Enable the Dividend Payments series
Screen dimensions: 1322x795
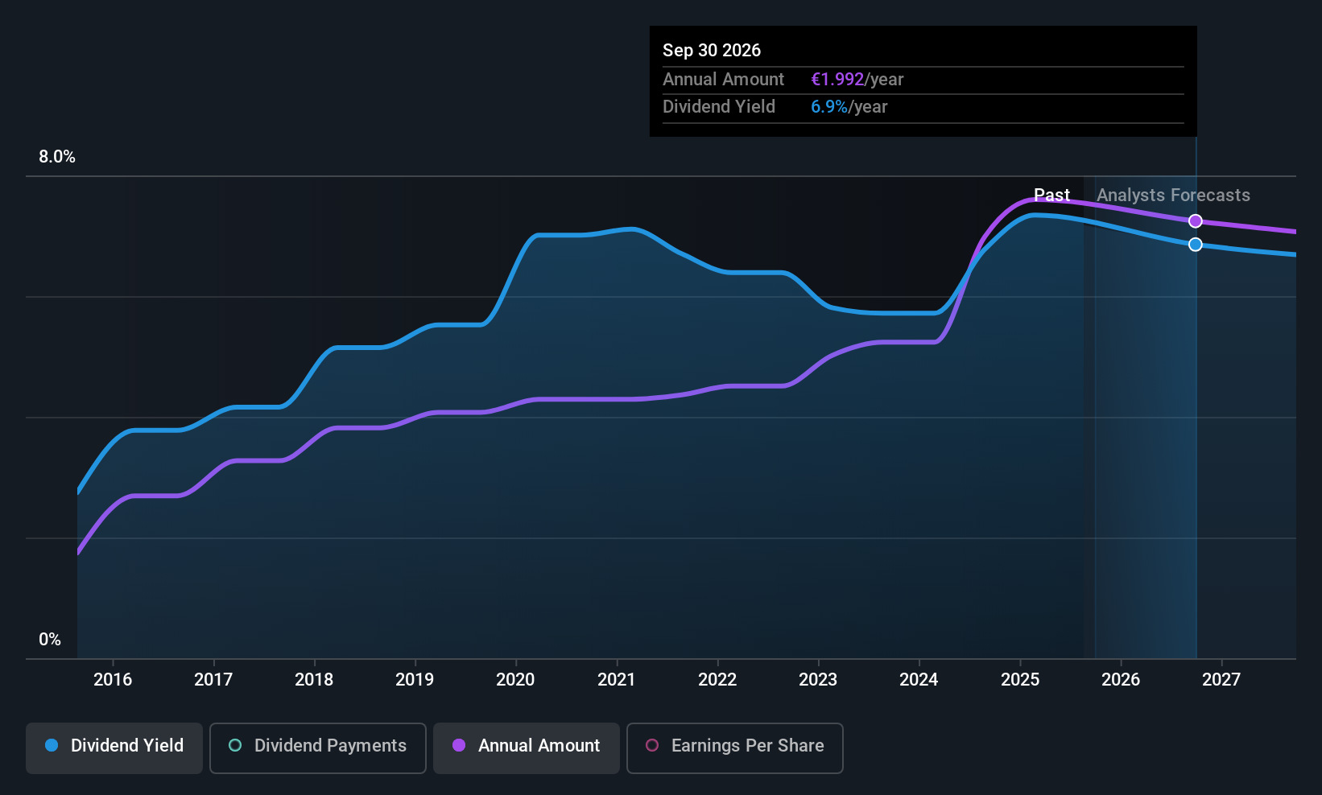click(x=318, y=748)
